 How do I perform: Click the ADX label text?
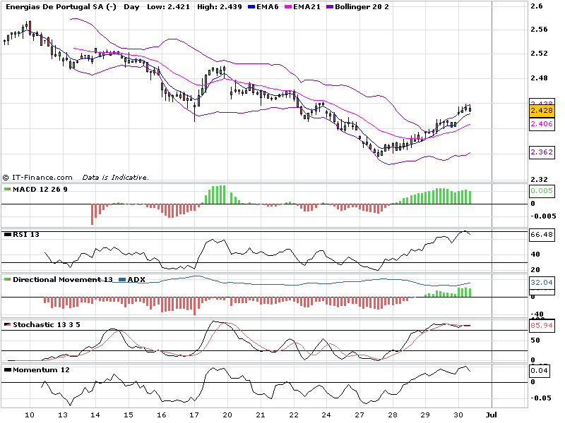(x=136, y=279)
